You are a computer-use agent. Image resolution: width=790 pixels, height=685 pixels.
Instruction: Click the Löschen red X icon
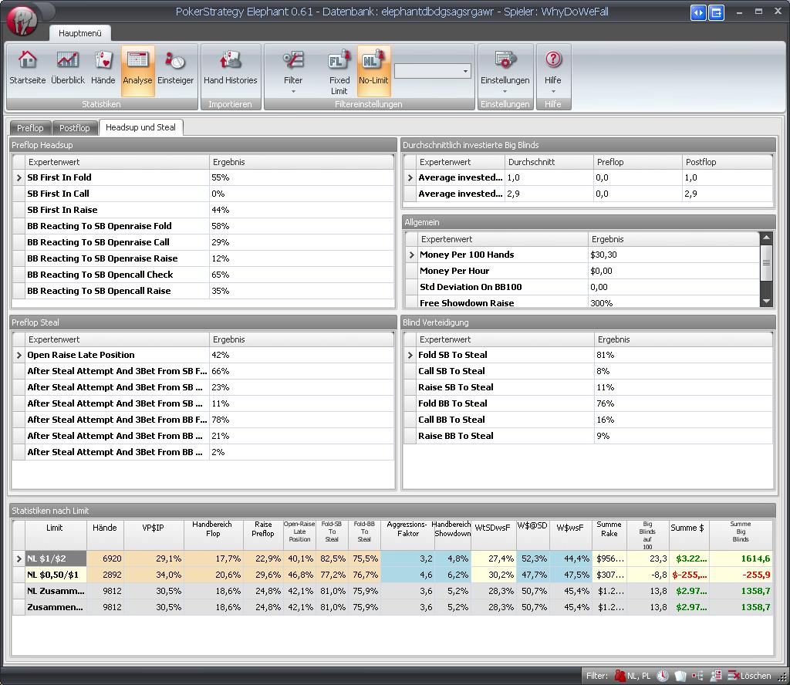734,676
